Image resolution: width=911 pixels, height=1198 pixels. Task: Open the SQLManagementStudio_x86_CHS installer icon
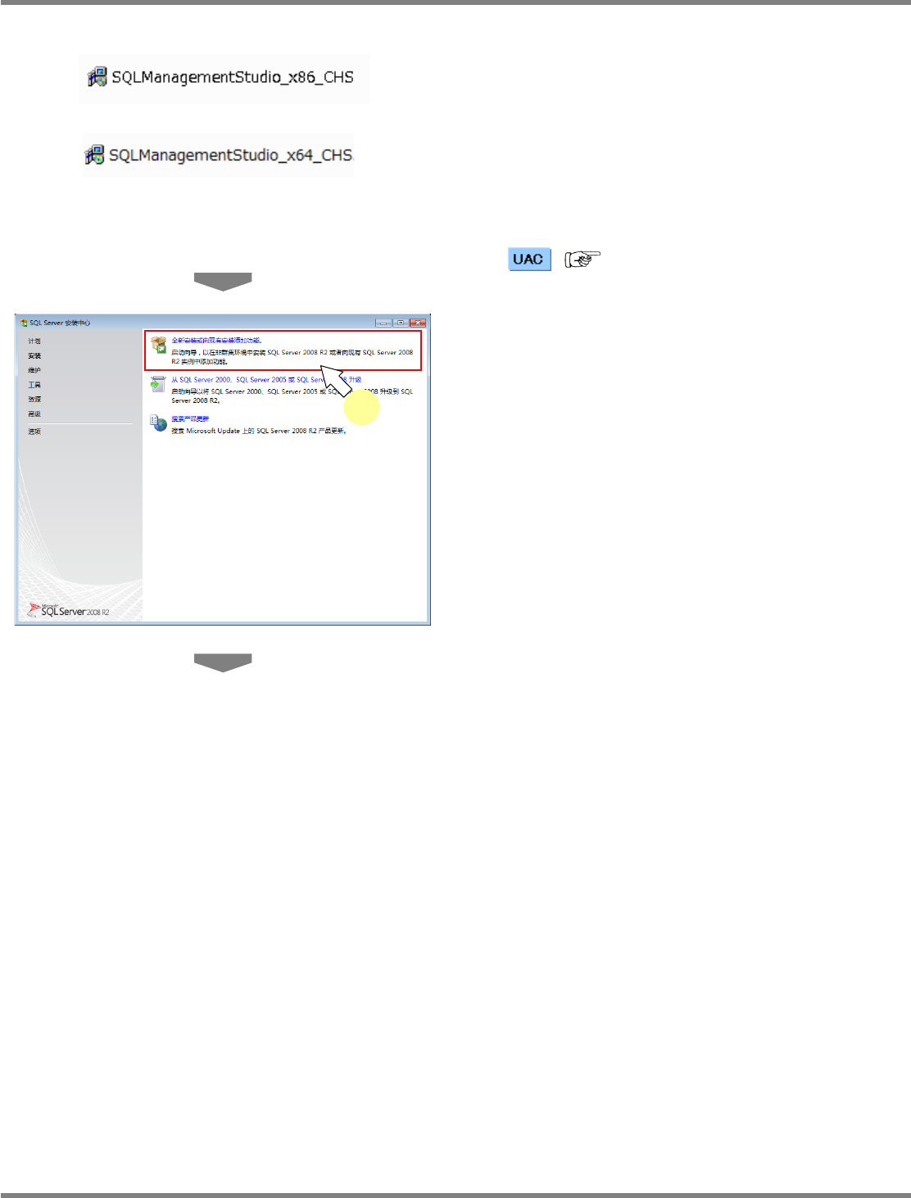tap(97, 77)
